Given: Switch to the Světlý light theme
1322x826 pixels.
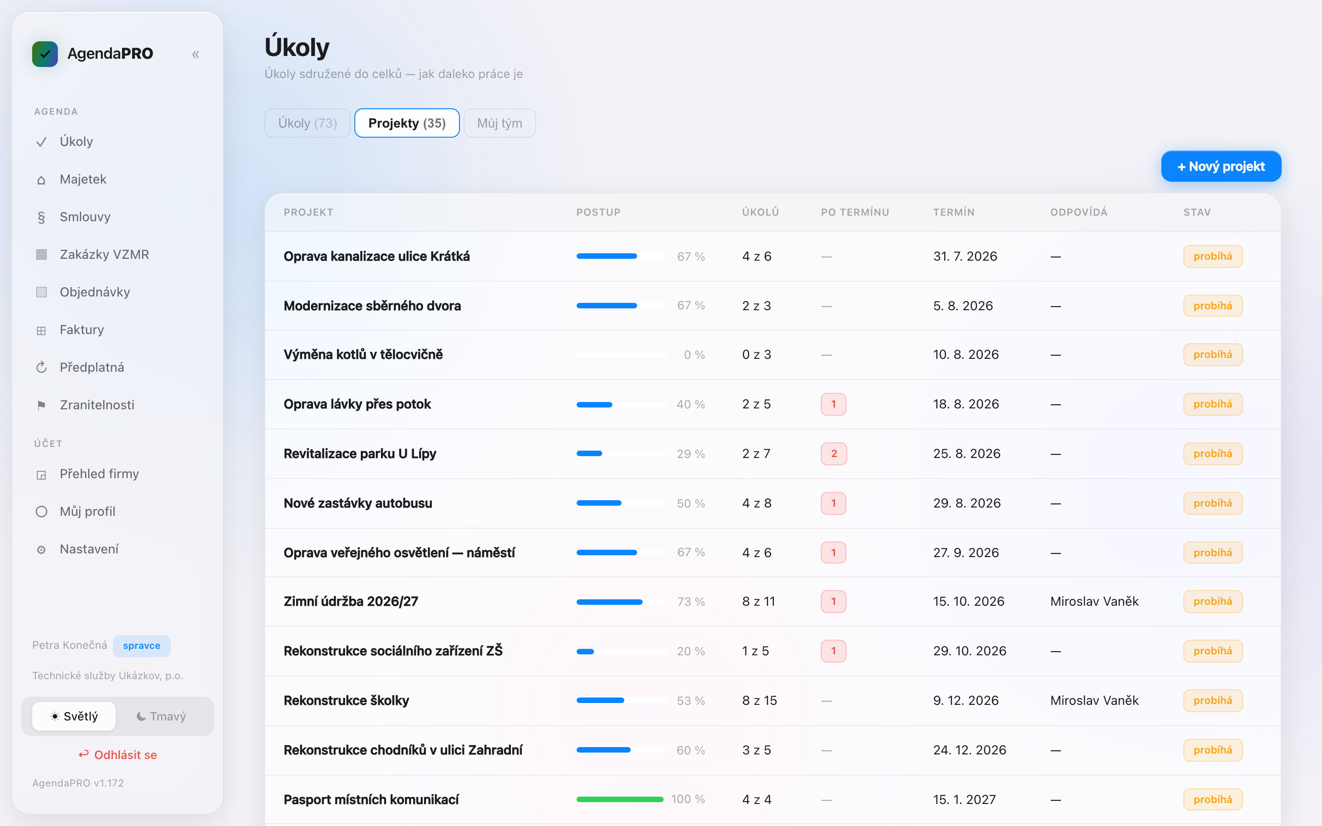Looking at the screenshot, I should pyautogui.click(x=74, y=716).
